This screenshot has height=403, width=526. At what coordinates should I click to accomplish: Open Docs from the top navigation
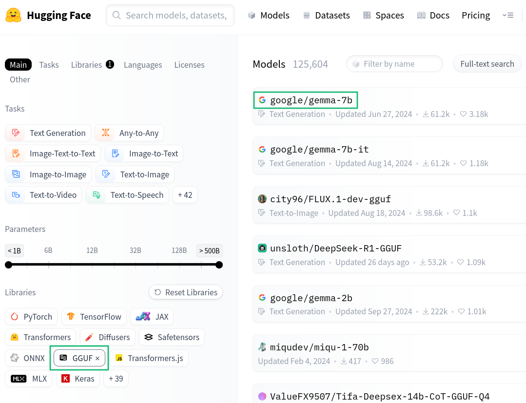[433, 16]
